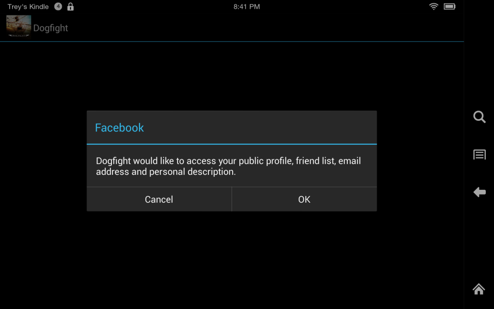Tap the battery indicator icon
The image size is (494, 309).
click(449, 6)
